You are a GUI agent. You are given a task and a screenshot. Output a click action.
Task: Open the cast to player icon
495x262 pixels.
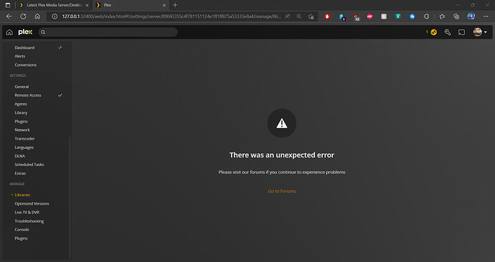(461, 32)
